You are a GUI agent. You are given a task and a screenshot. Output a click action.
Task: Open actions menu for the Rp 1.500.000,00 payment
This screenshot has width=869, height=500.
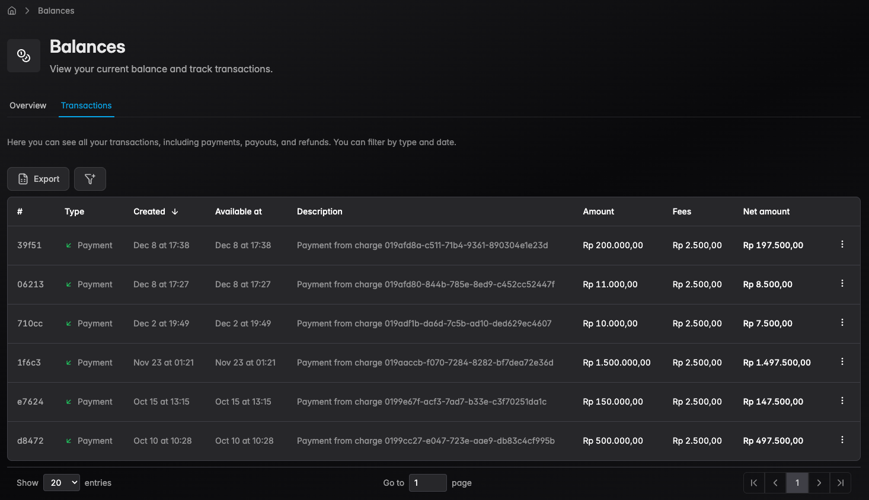tap(842, 362)
